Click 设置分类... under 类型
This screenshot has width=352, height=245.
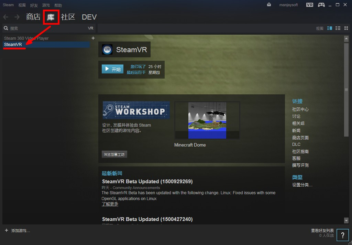point(302,185)
